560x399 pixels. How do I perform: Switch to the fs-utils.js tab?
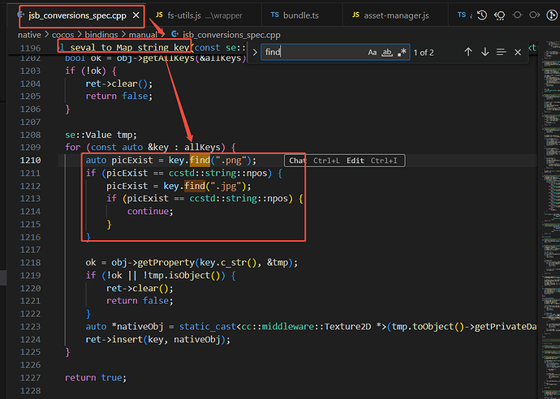click(x=204, y=15)
